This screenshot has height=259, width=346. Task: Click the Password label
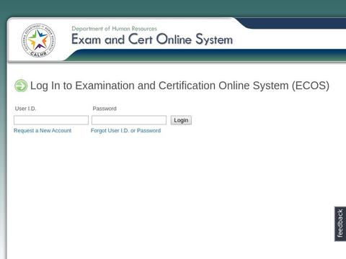pos(105,109)
